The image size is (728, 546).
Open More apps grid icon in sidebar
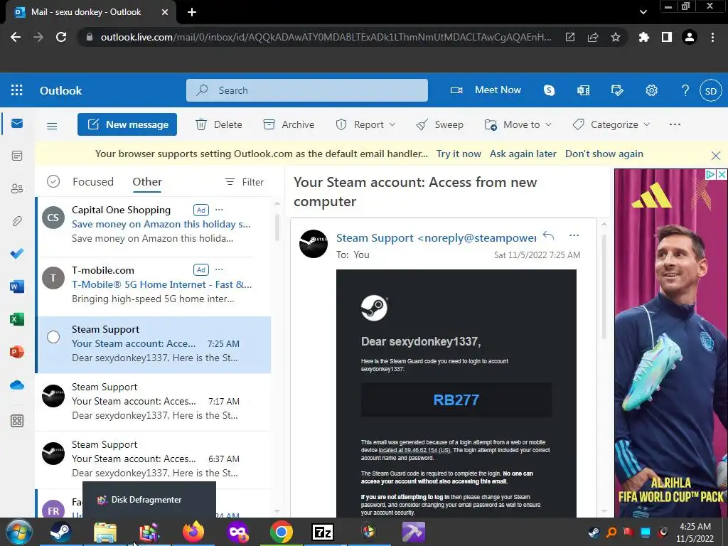click(17, 421)
